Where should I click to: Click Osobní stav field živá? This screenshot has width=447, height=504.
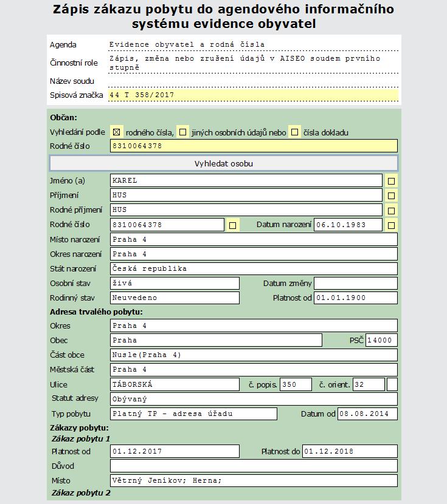click(175, 283)
